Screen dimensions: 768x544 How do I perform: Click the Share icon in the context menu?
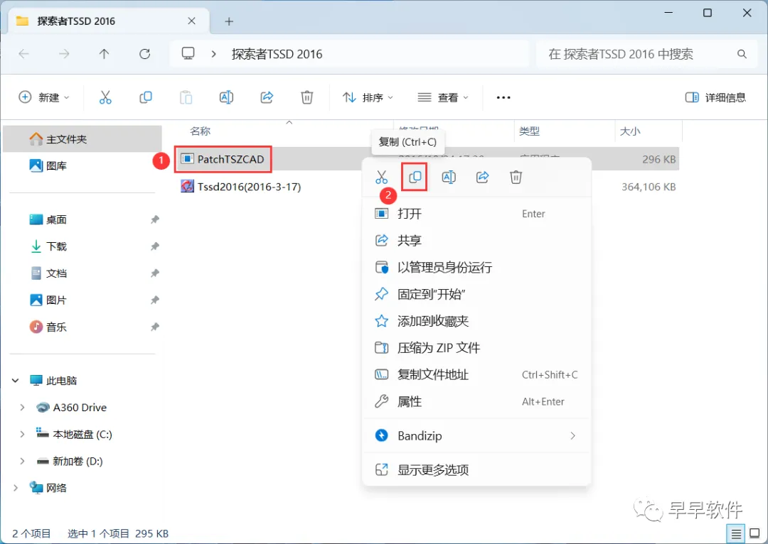click(482, 177)
